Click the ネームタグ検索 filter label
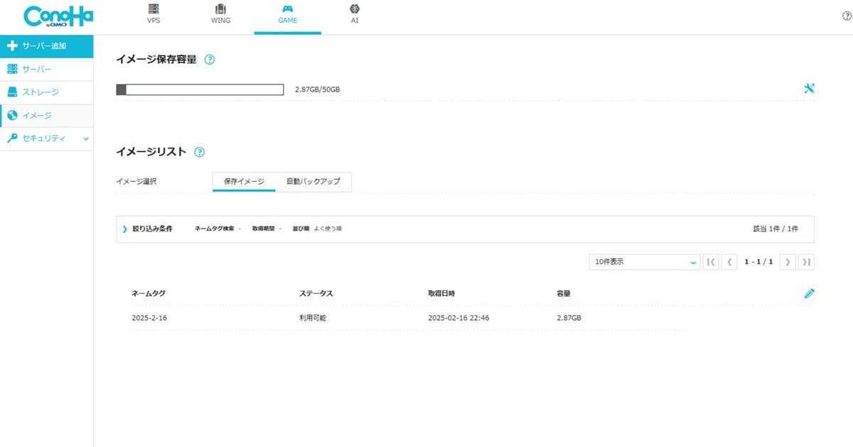This screenshot has width=853, height=447. point(214,229)
